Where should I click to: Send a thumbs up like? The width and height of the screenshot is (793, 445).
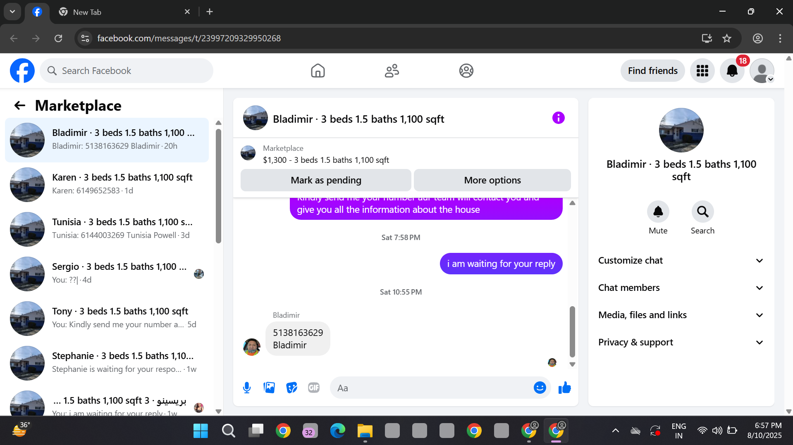click(x=564, y=388)
